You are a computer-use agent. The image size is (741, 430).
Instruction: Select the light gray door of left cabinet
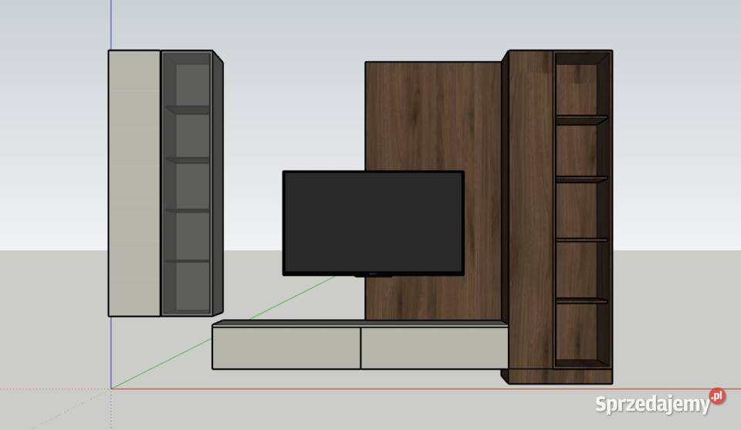tap(134, 183)
